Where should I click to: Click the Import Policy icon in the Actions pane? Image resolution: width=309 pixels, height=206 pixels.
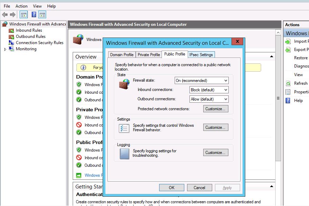tap(288, 41)
